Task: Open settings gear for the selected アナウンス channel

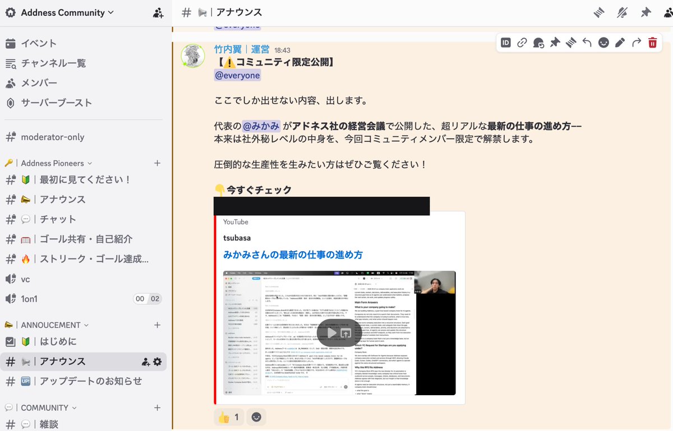Action: (x=157, y=362)
